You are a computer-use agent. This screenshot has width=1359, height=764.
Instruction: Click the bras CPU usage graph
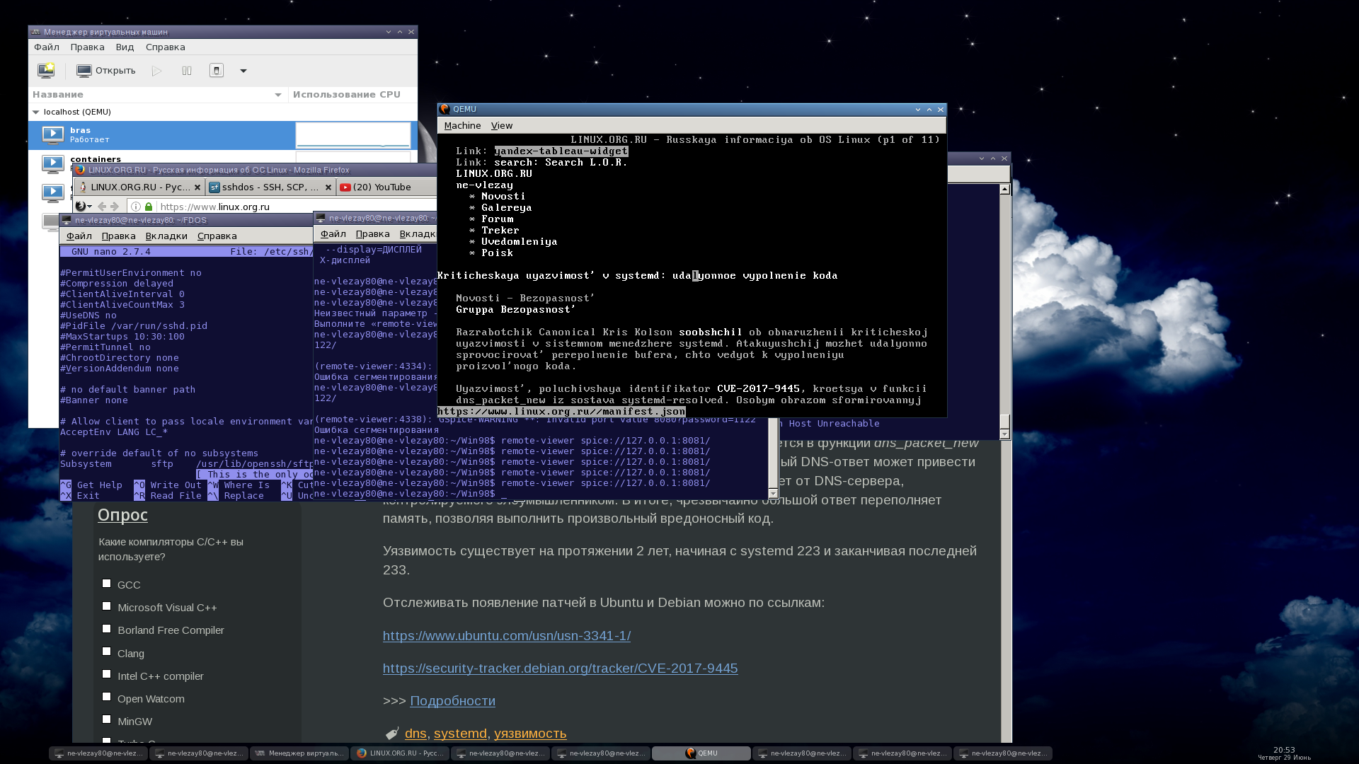coord(352,134)
